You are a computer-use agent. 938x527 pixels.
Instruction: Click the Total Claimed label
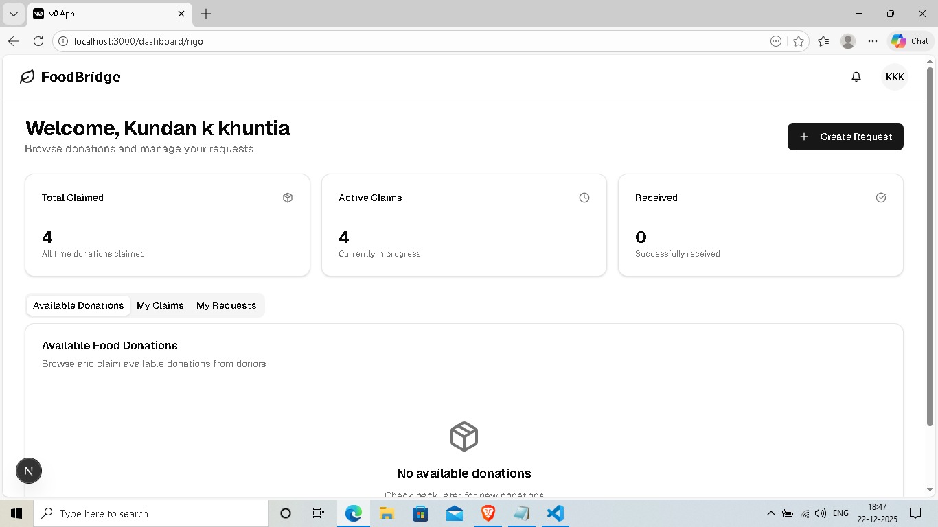point(73,198)
